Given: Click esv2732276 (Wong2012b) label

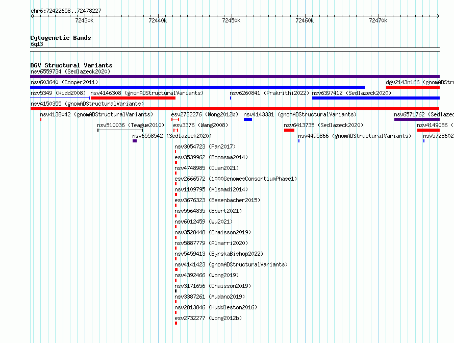Looking at the screenshot, I should [205, 114].
